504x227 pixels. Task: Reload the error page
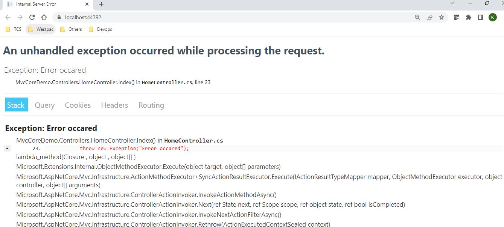click(x=32, y=17)
